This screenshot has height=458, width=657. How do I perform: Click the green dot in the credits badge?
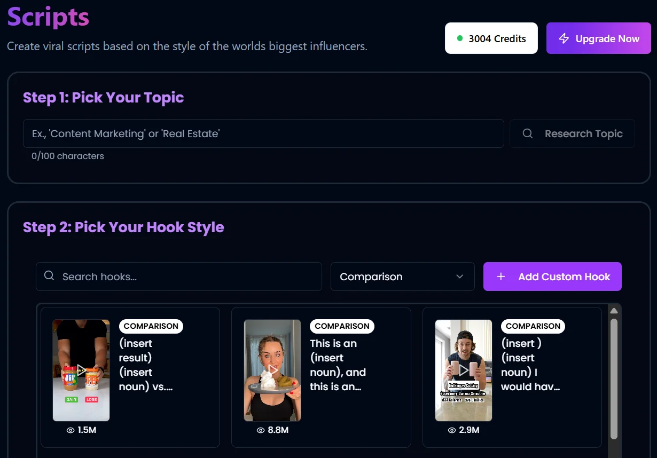coord(459,38)
